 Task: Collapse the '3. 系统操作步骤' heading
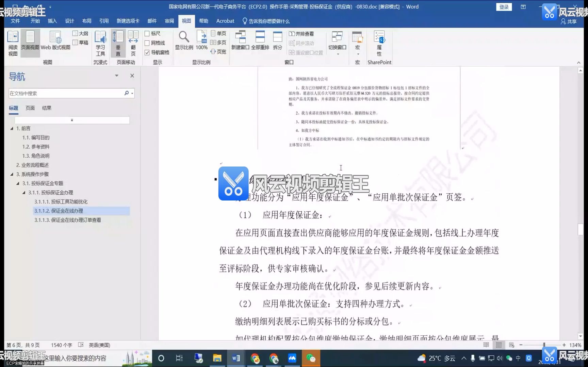click(12, 174)
